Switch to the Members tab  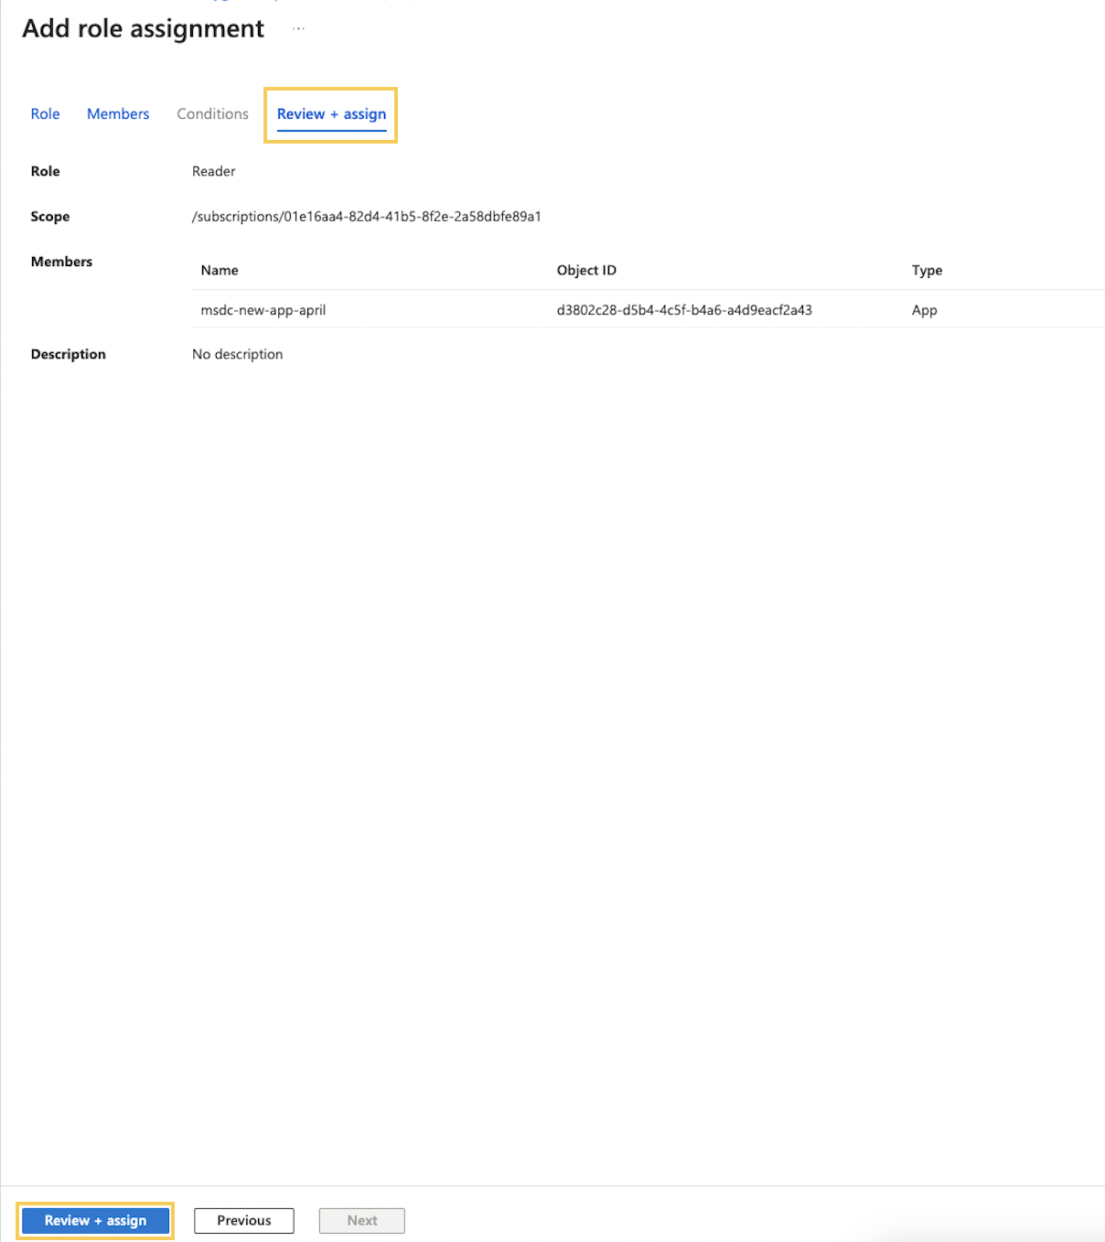(118, 113)
